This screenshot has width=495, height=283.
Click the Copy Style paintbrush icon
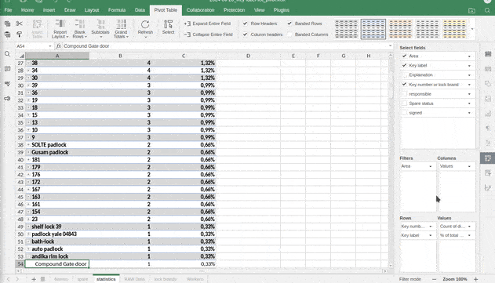tap(20, 34)
